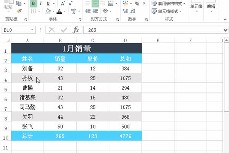
Task: Align text right
Action: click(103, 3)
